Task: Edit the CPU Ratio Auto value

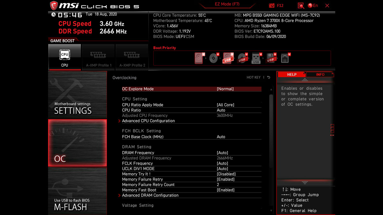Action: click(x=191, y=110)
